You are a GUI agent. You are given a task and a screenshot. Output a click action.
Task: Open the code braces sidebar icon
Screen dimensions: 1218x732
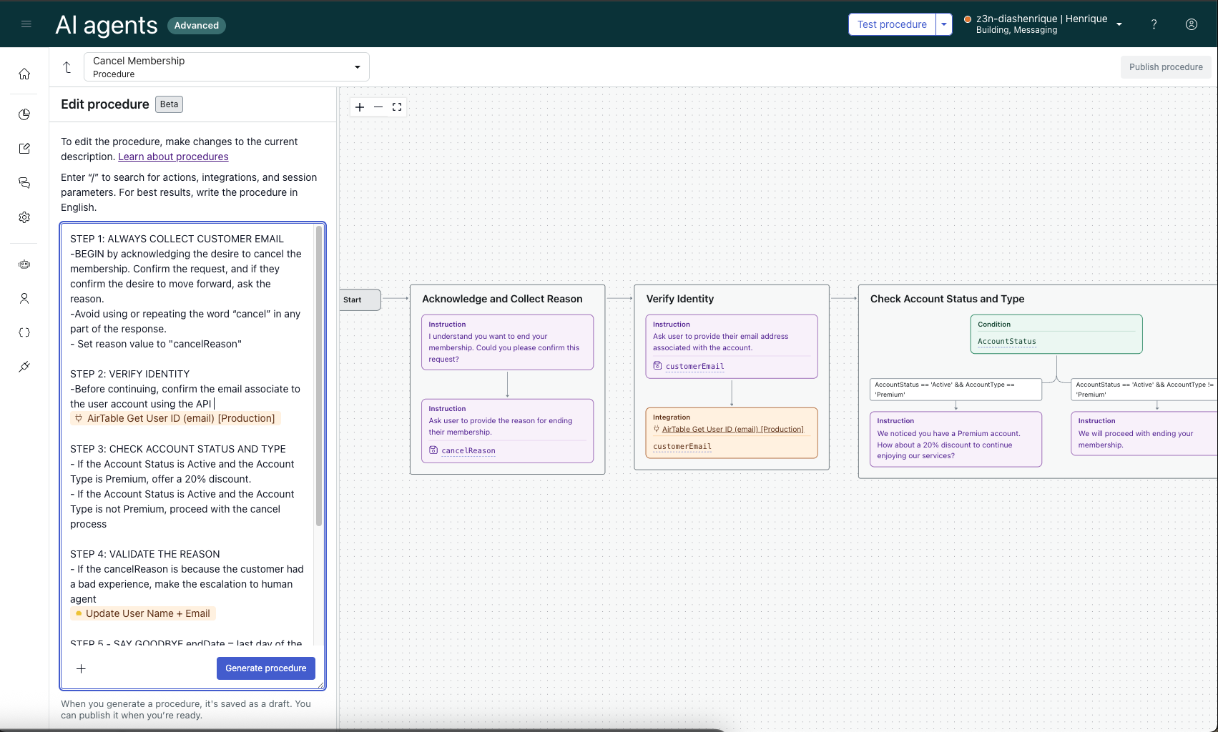[24, 332]
